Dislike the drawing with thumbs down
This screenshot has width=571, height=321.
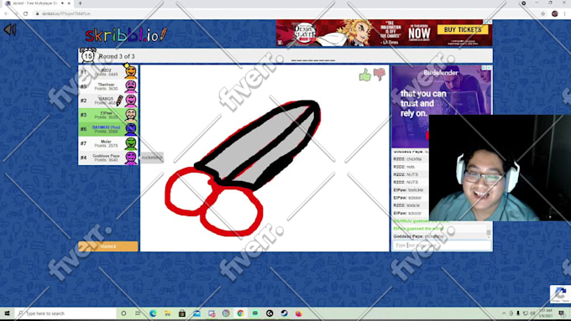coord(380,74)
